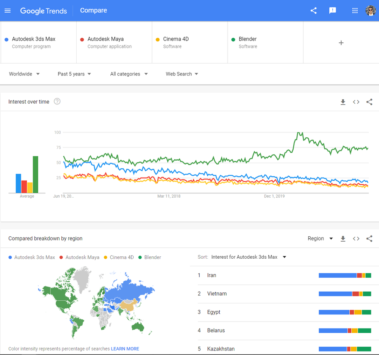Open the Google apps grid
Screen dimensions: 379x355
(355, 11)
